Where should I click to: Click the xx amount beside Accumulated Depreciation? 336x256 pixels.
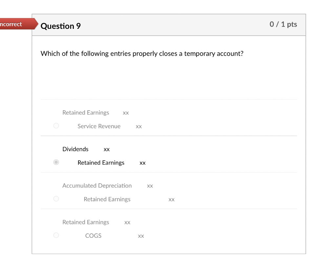[150, 186]
